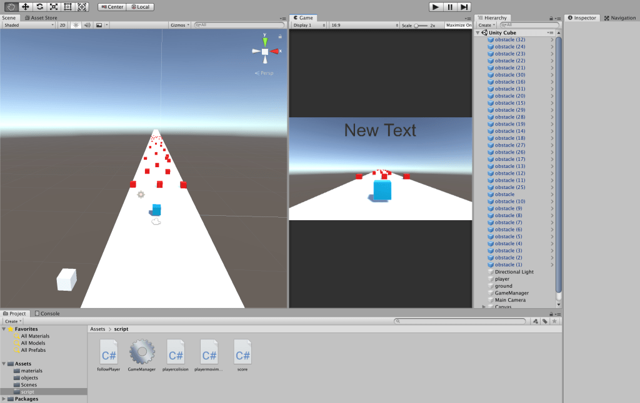Click the Pause button
The height and width of the screenshot is (403, 640).
click(x=450, y=7)
